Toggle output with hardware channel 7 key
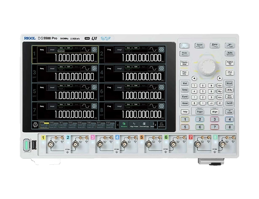This screenshot has width=259, height=199. point(215,127)
